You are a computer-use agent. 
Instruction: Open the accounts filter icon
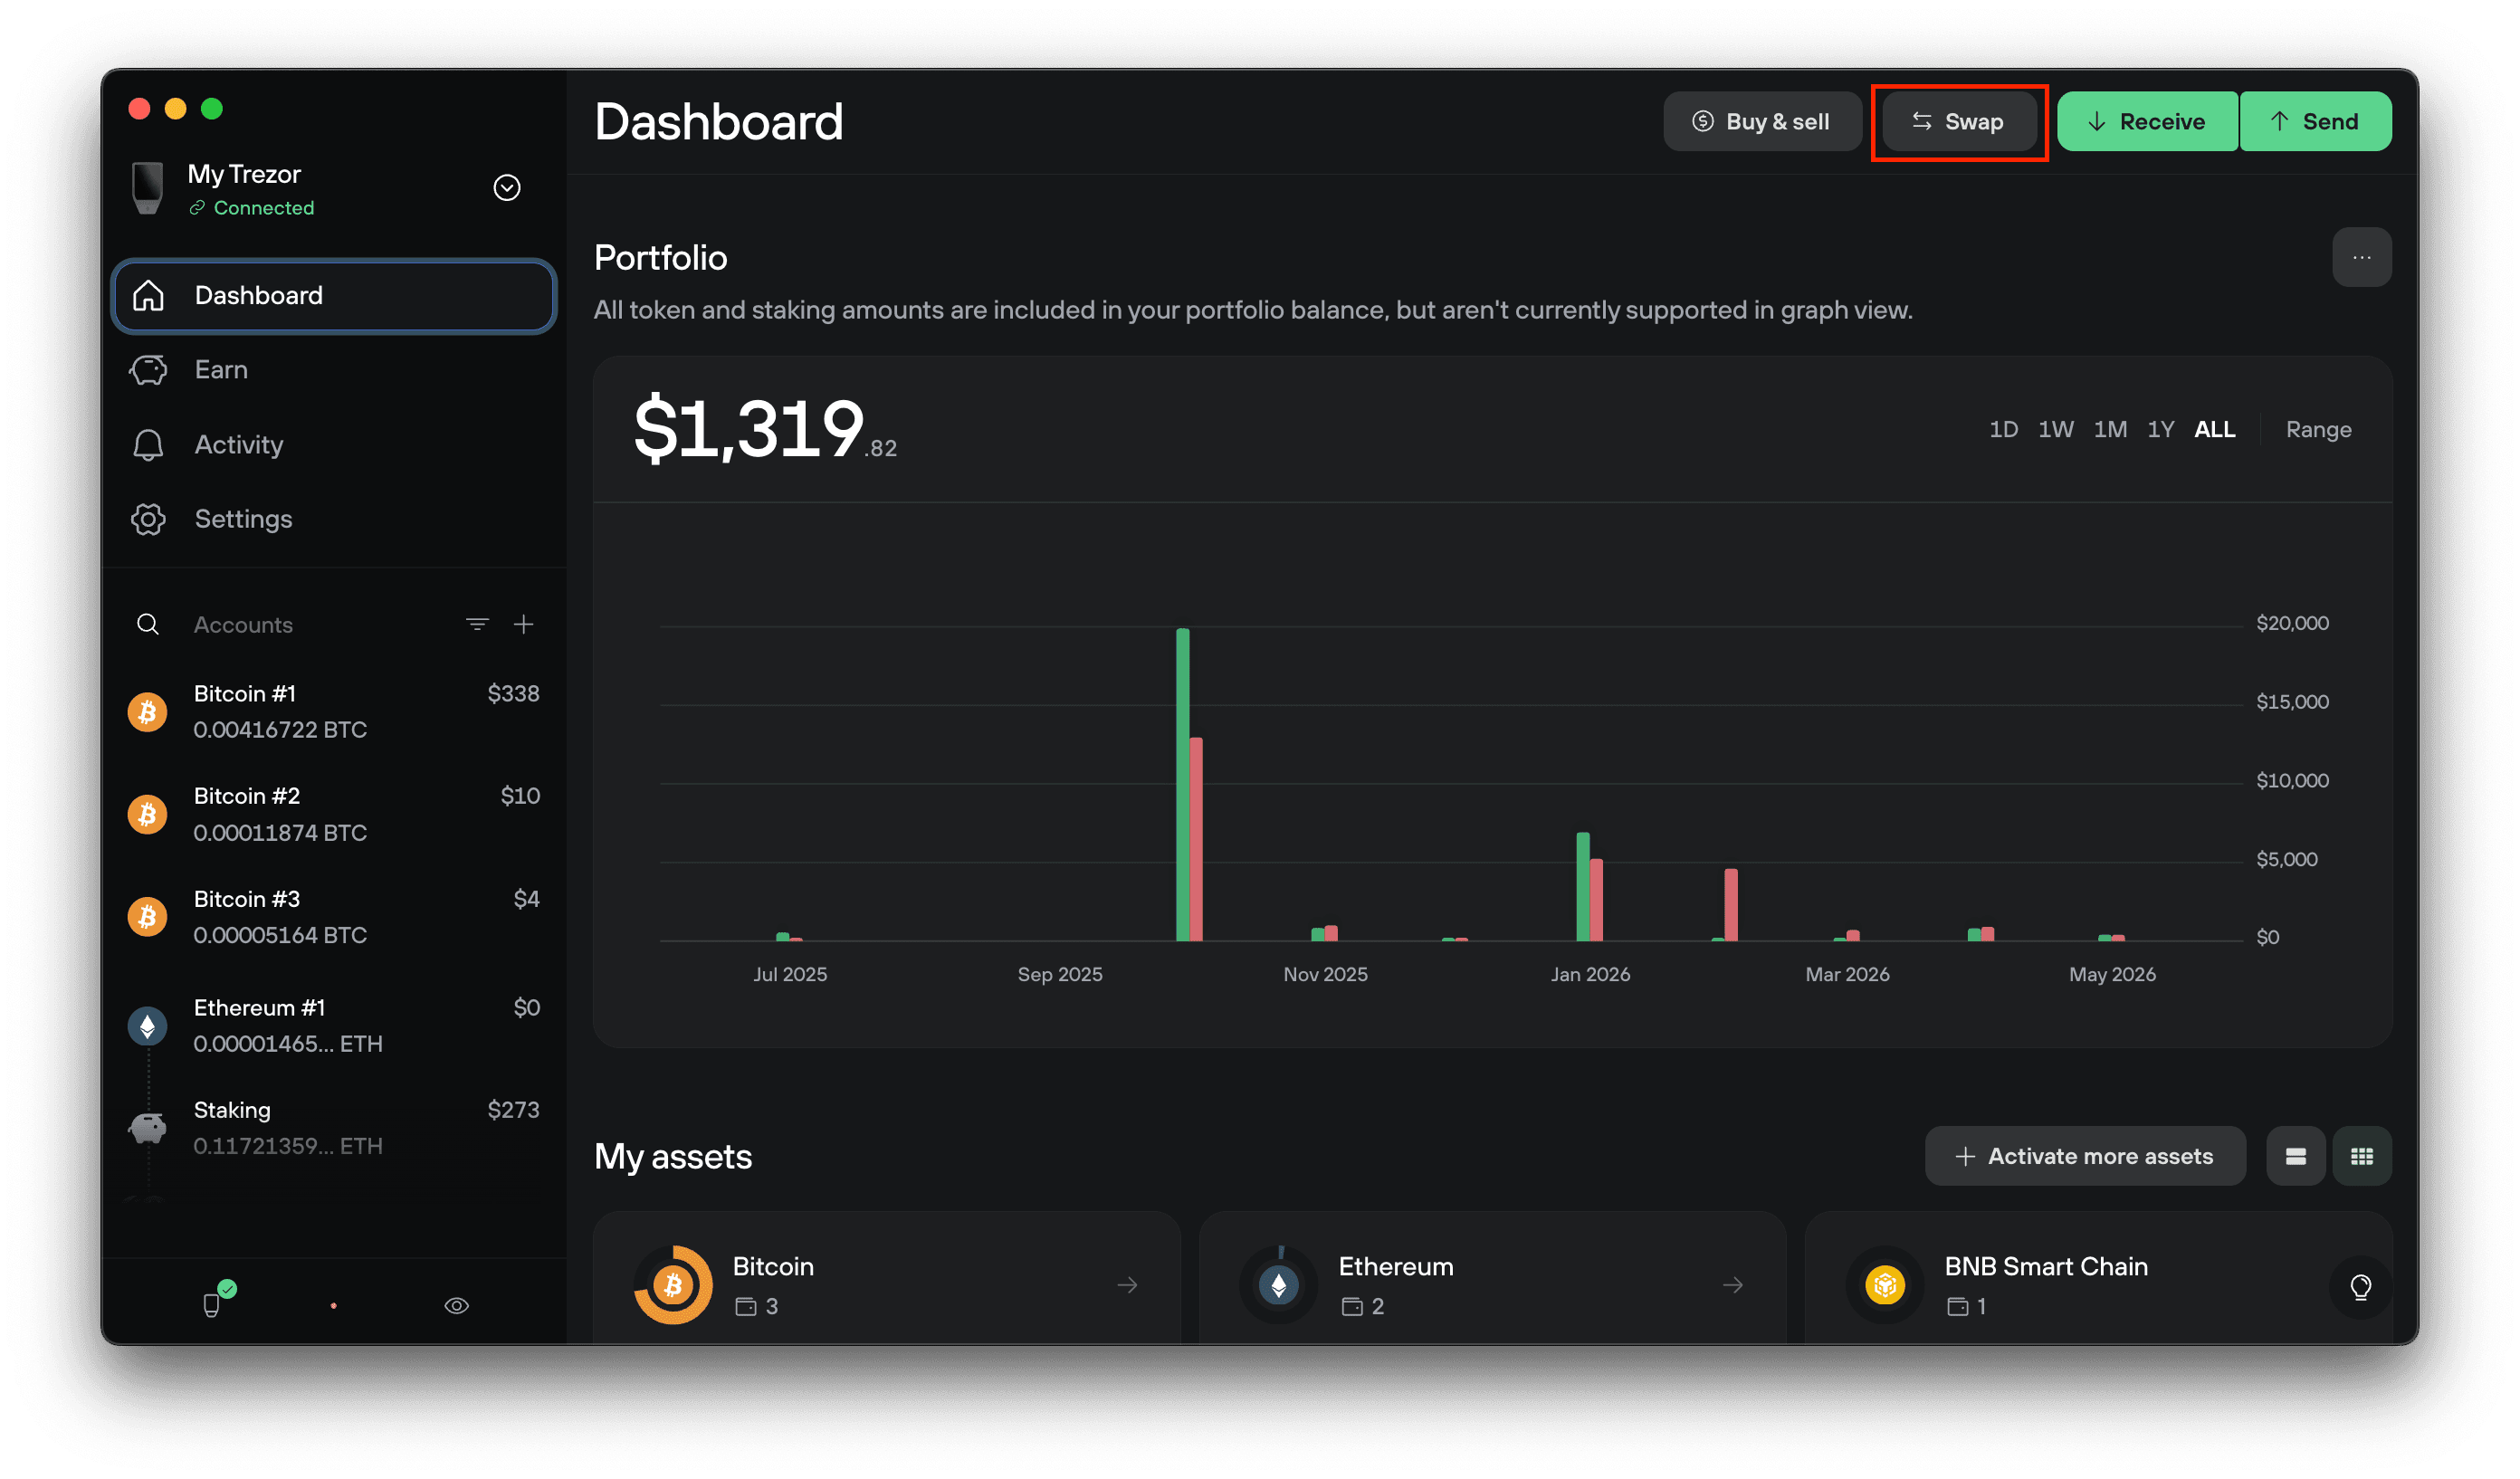tap(477, 625)
